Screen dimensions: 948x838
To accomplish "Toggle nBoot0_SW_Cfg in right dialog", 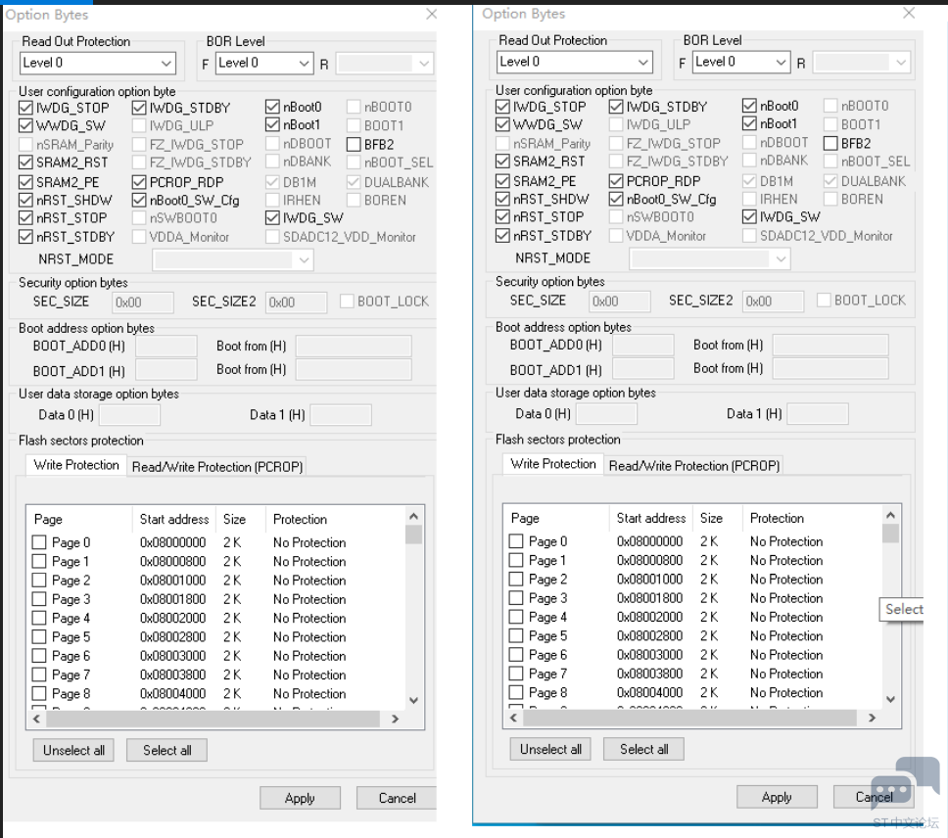I will click(x=616, y=199).
